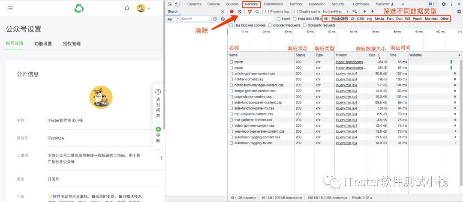The image size is (463, 202).
Task: Sort requests by Size column header
Action: (378, 55)
